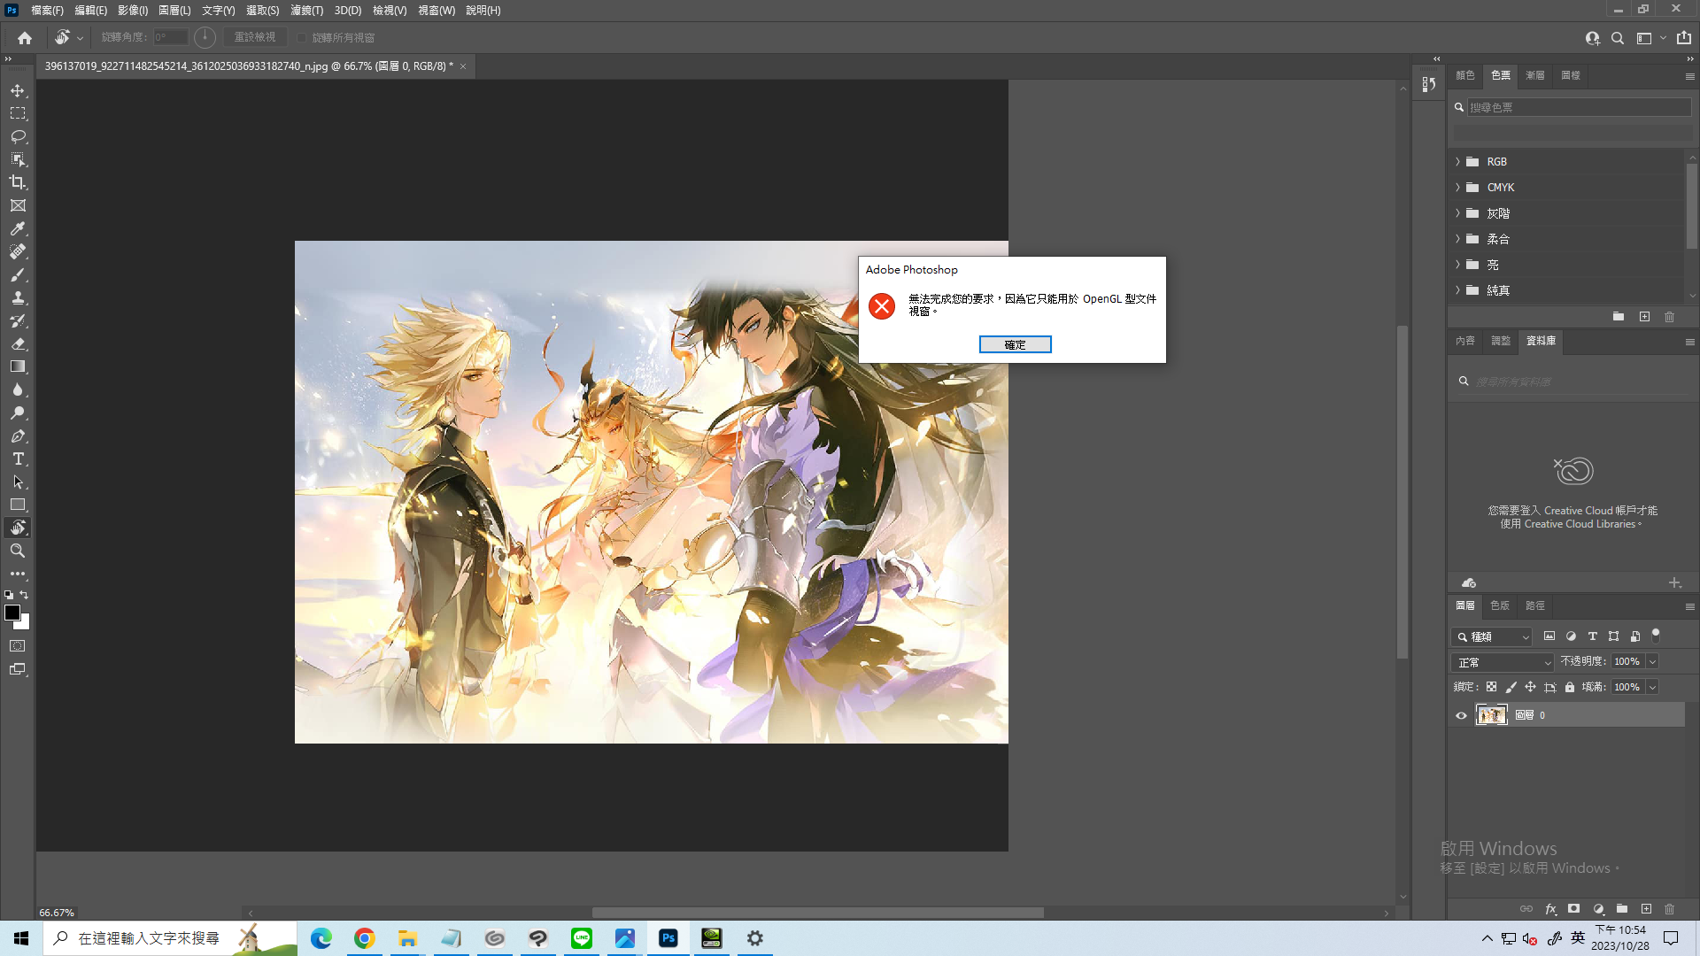Expand the RGB swatch folder
The width and height of the screenshot is (1700, 956).
tap(1457, 162)
